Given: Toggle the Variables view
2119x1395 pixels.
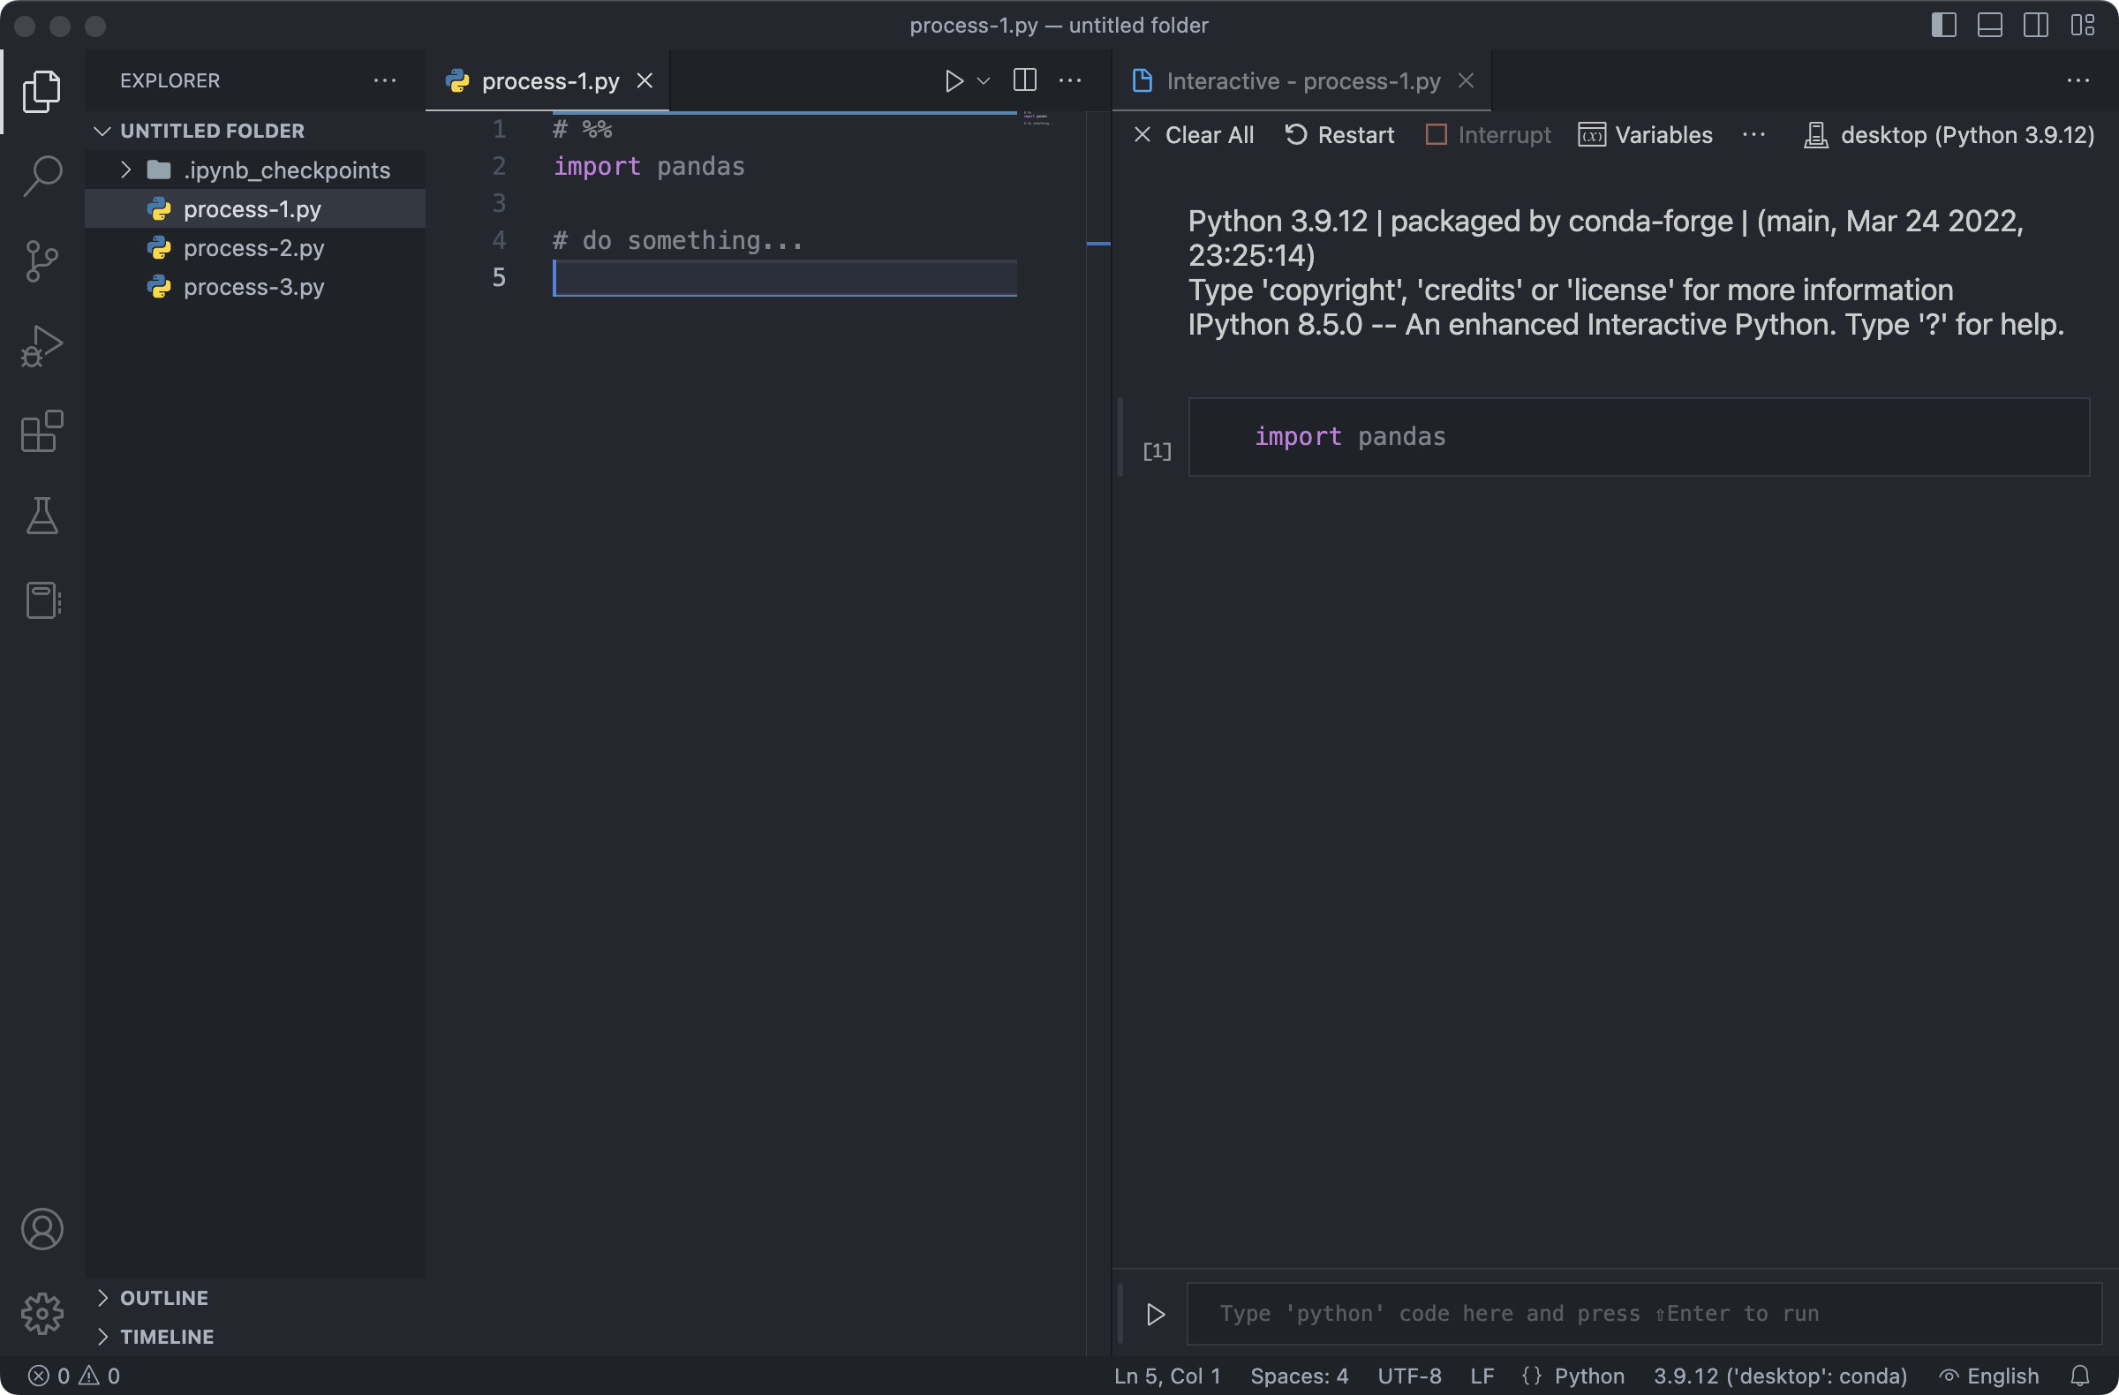Looking at the screenshot, I should pos(1646,134).
